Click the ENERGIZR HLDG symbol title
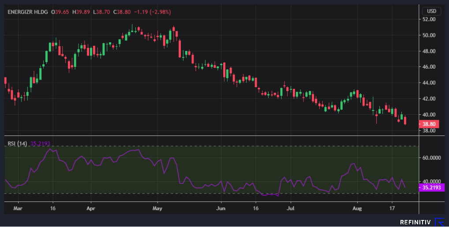Image resolution: width=449 pixels, height=227 pixels. point(28,12)
